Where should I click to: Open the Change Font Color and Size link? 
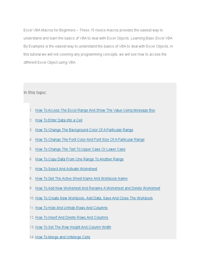click(90, 139)
